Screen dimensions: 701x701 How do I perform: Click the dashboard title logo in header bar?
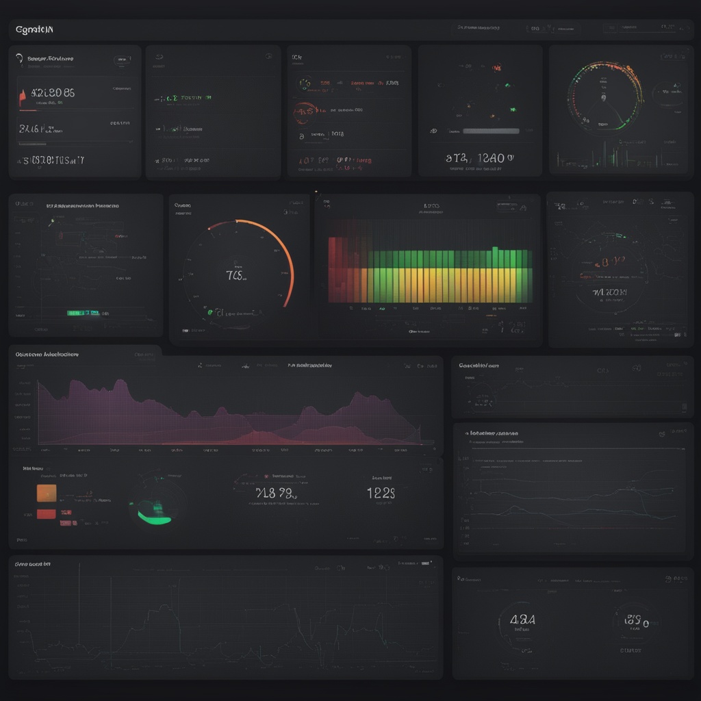[x=34, y=29]
